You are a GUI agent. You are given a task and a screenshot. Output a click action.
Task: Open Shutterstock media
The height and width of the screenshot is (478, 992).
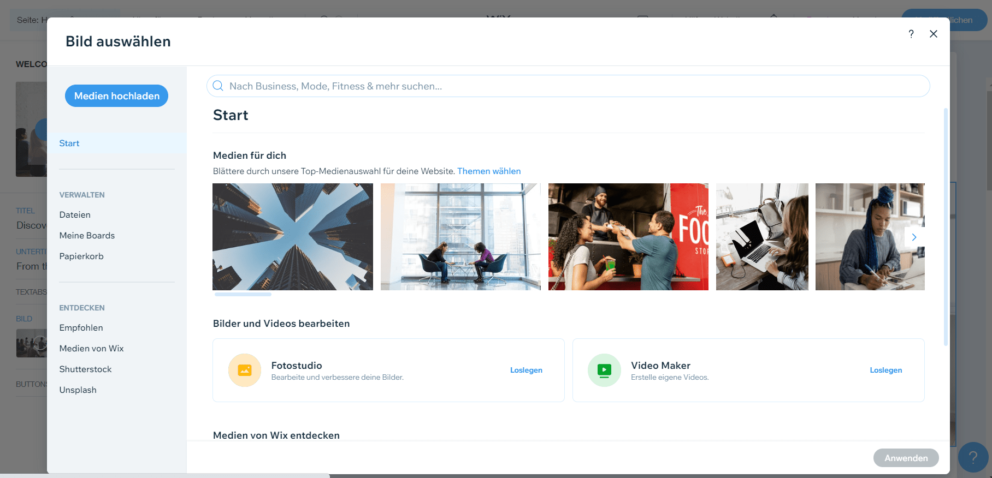click(x=85, y=369)
